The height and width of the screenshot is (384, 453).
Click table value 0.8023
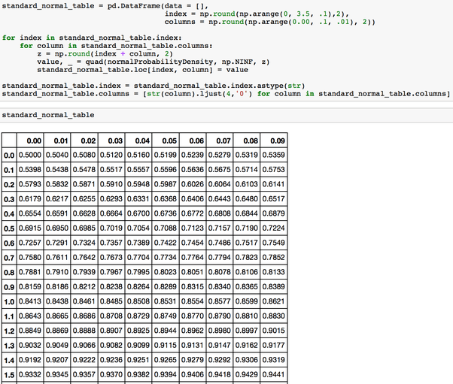[166, 272]
